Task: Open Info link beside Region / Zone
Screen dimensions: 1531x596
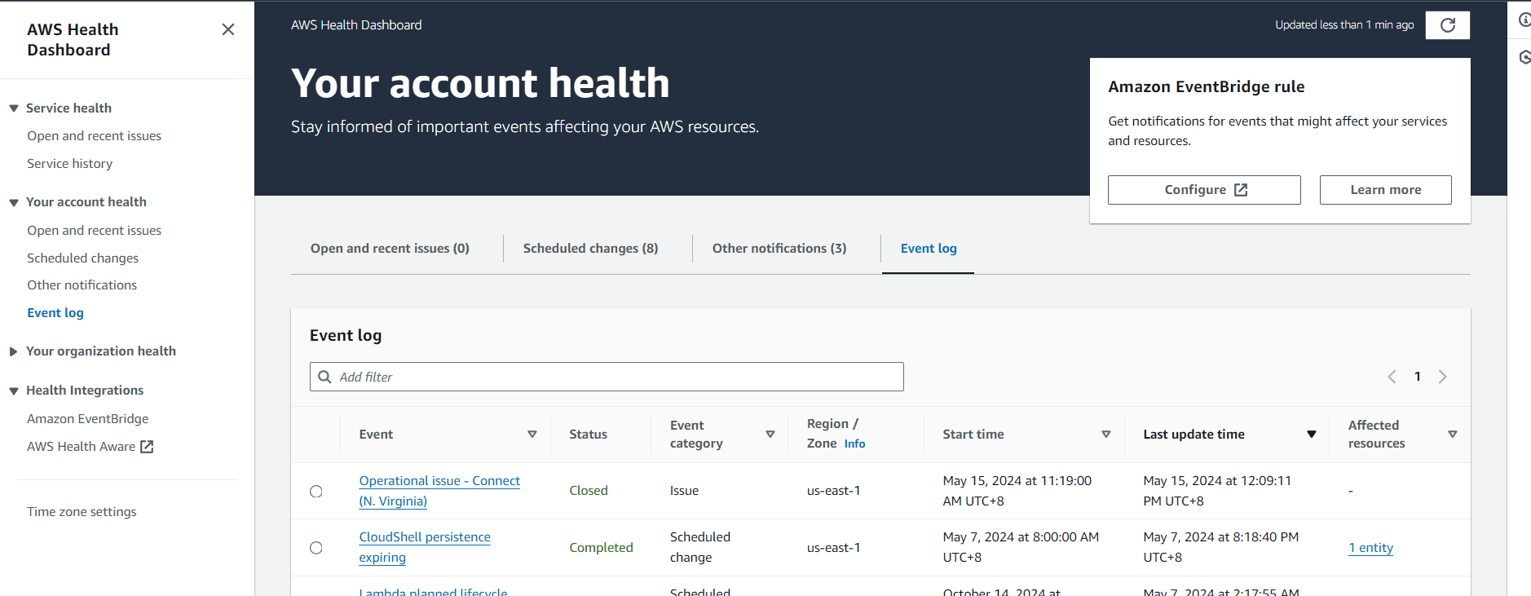Action: tap(854, 444)
